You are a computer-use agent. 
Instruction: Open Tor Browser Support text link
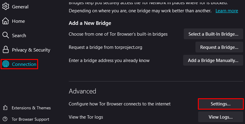tap(30, 119)
